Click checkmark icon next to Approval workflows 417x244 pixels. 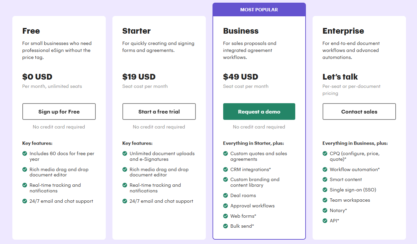pos(226,206)
